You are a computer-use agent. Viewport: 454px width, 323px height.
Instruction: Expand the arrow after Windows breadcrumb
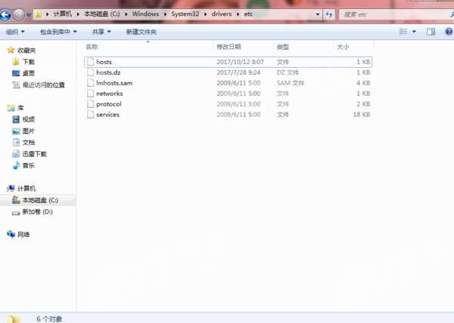pos(165,14)
